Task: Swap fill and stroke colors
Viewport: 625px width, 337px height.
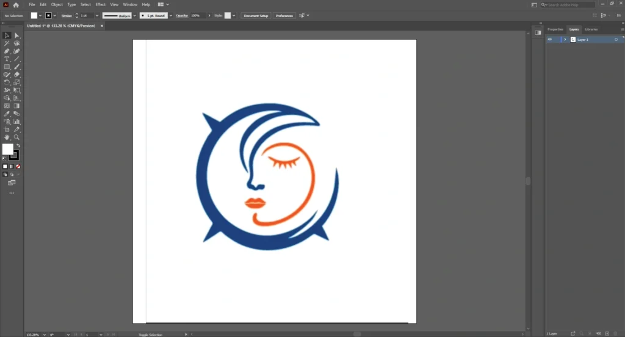Action: coord(18,146)
